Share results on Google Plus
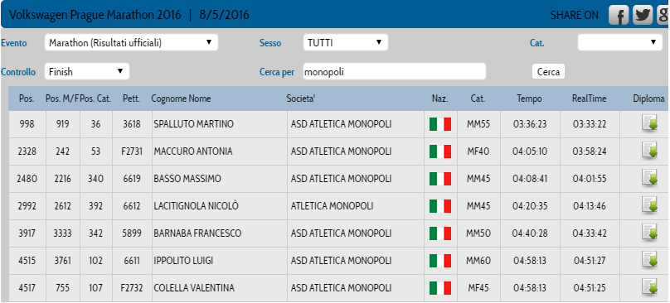Viewport: 670px width, 303px height. point(663,16)
